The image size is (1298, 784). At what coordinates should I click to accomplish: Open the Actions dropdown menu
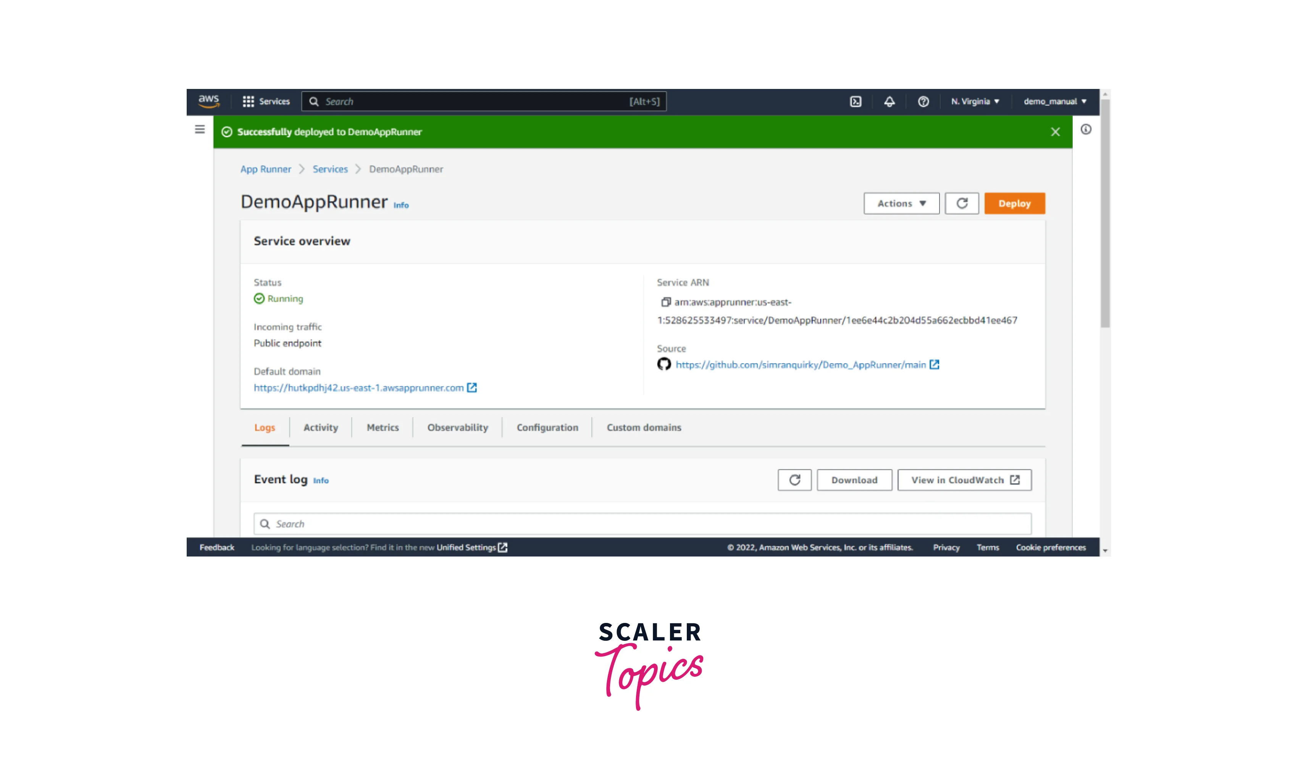coord(899,203)
